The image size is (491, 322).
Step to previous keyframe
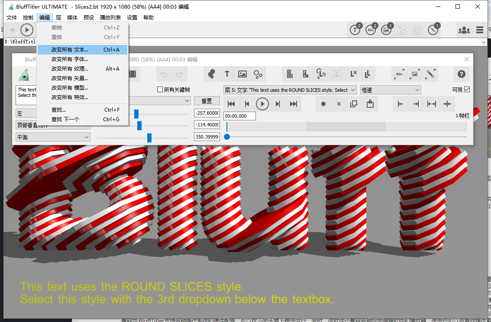(x=247, y=104)
